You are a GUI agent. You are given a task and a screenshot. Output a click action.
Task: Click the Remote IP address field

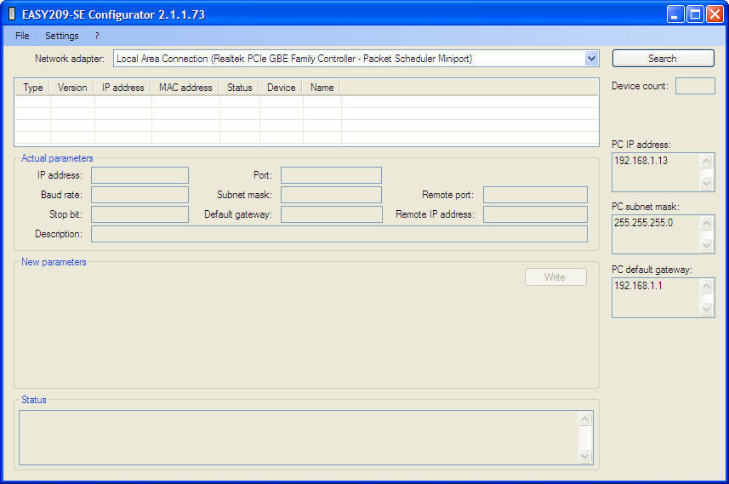tap(535, 214)
